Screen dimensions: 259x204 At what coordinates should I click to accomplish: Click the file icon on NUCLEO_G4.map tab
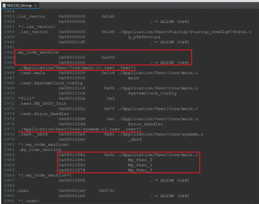point(4,5)
